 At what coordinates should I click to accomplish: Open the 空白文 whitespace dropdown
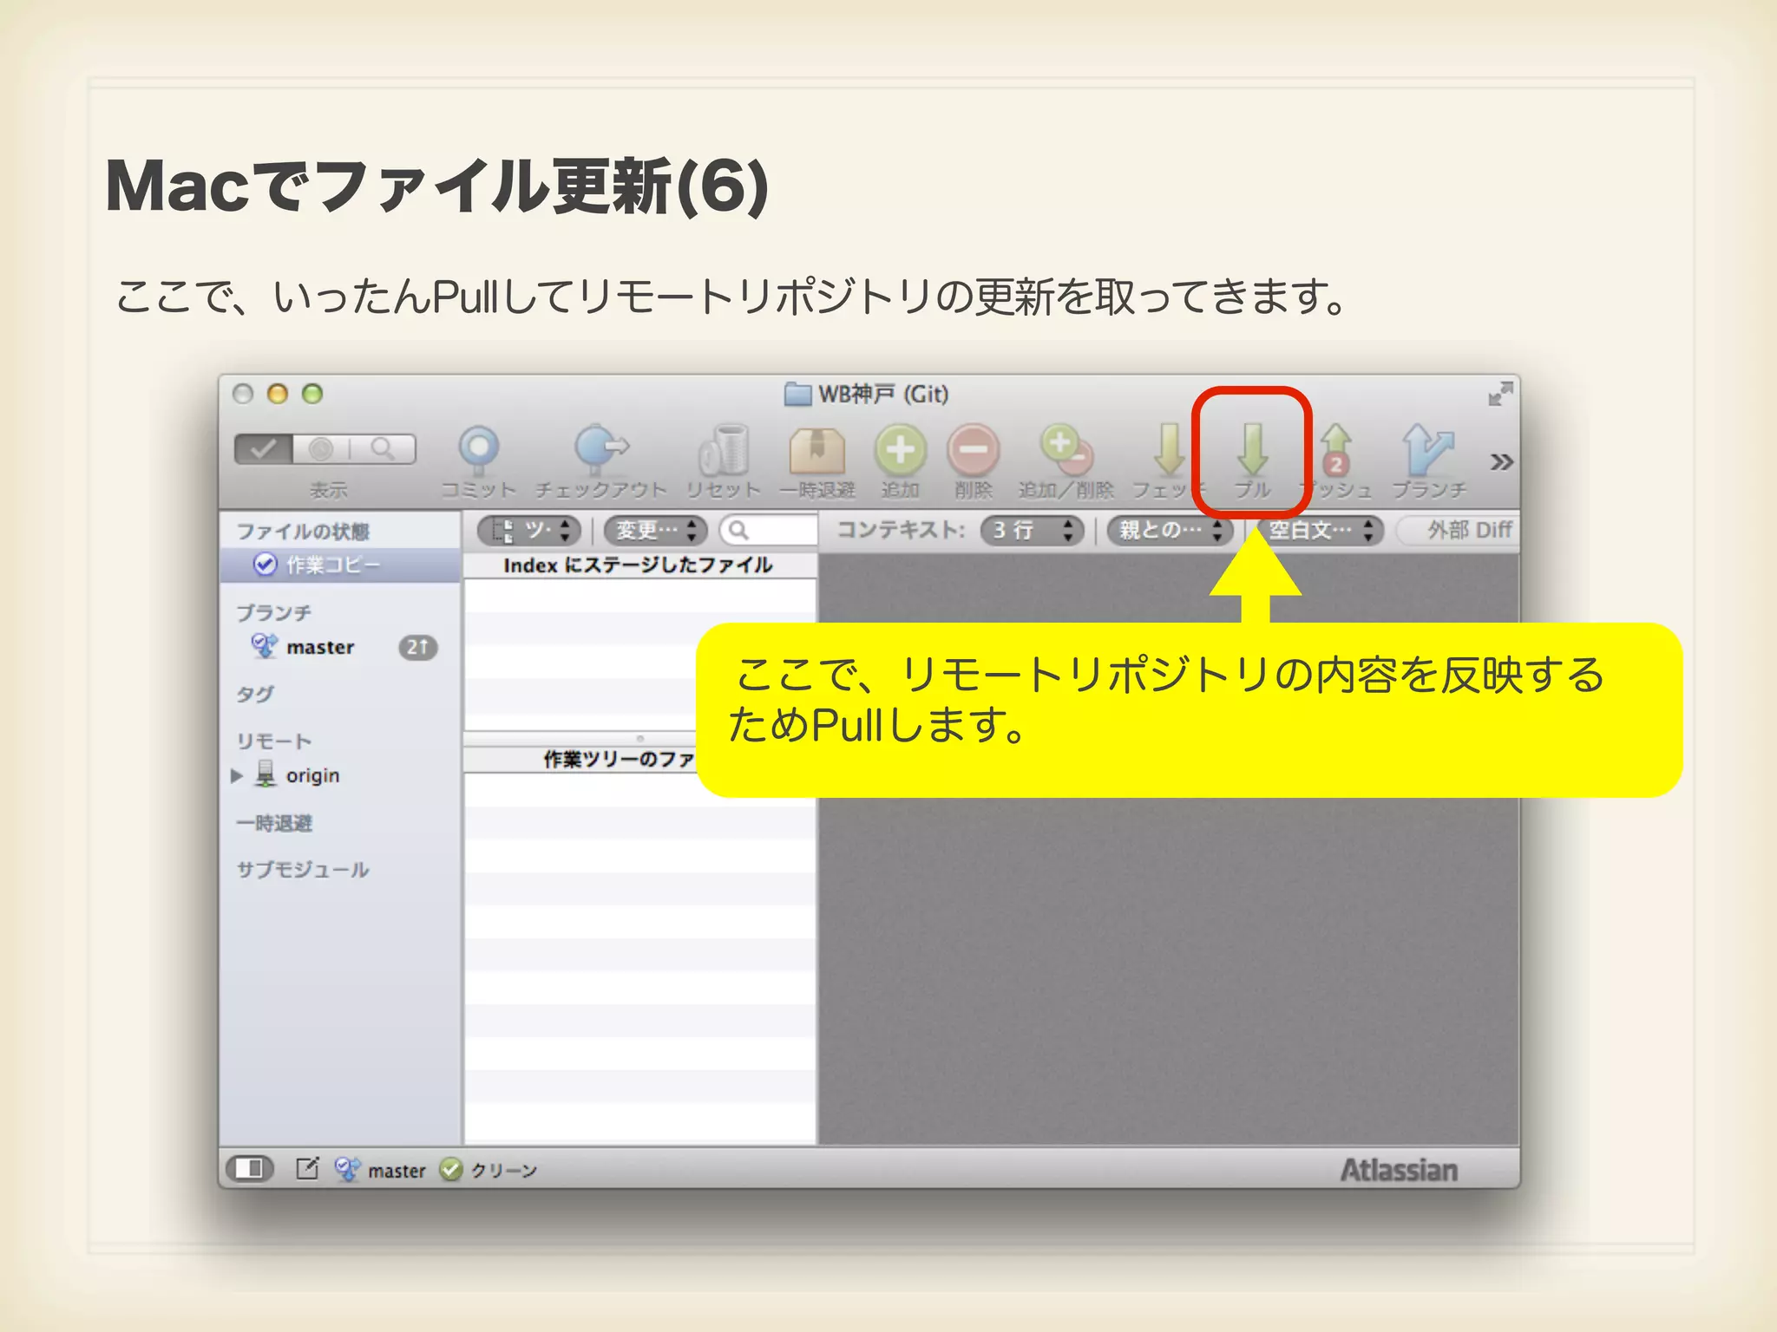tap(1319, 530)
